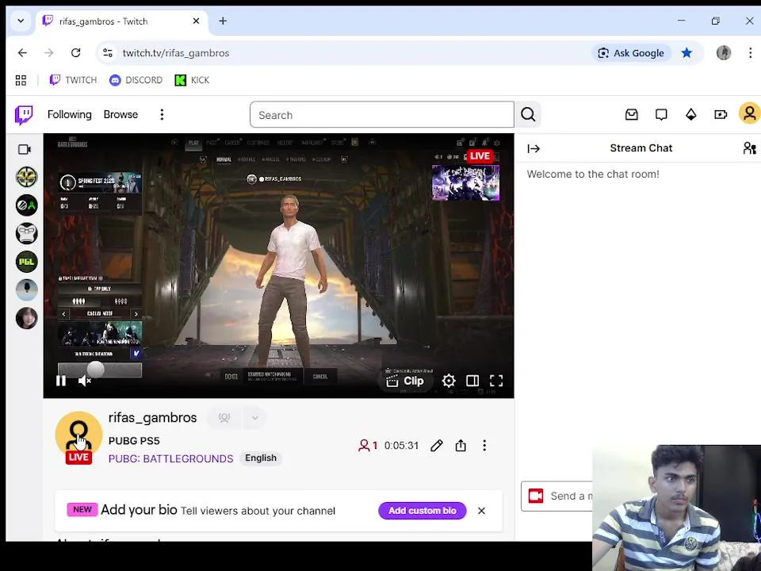Click the viewer count icon
The width and height of the screenshot is (761, 571).
click(364, 446)
